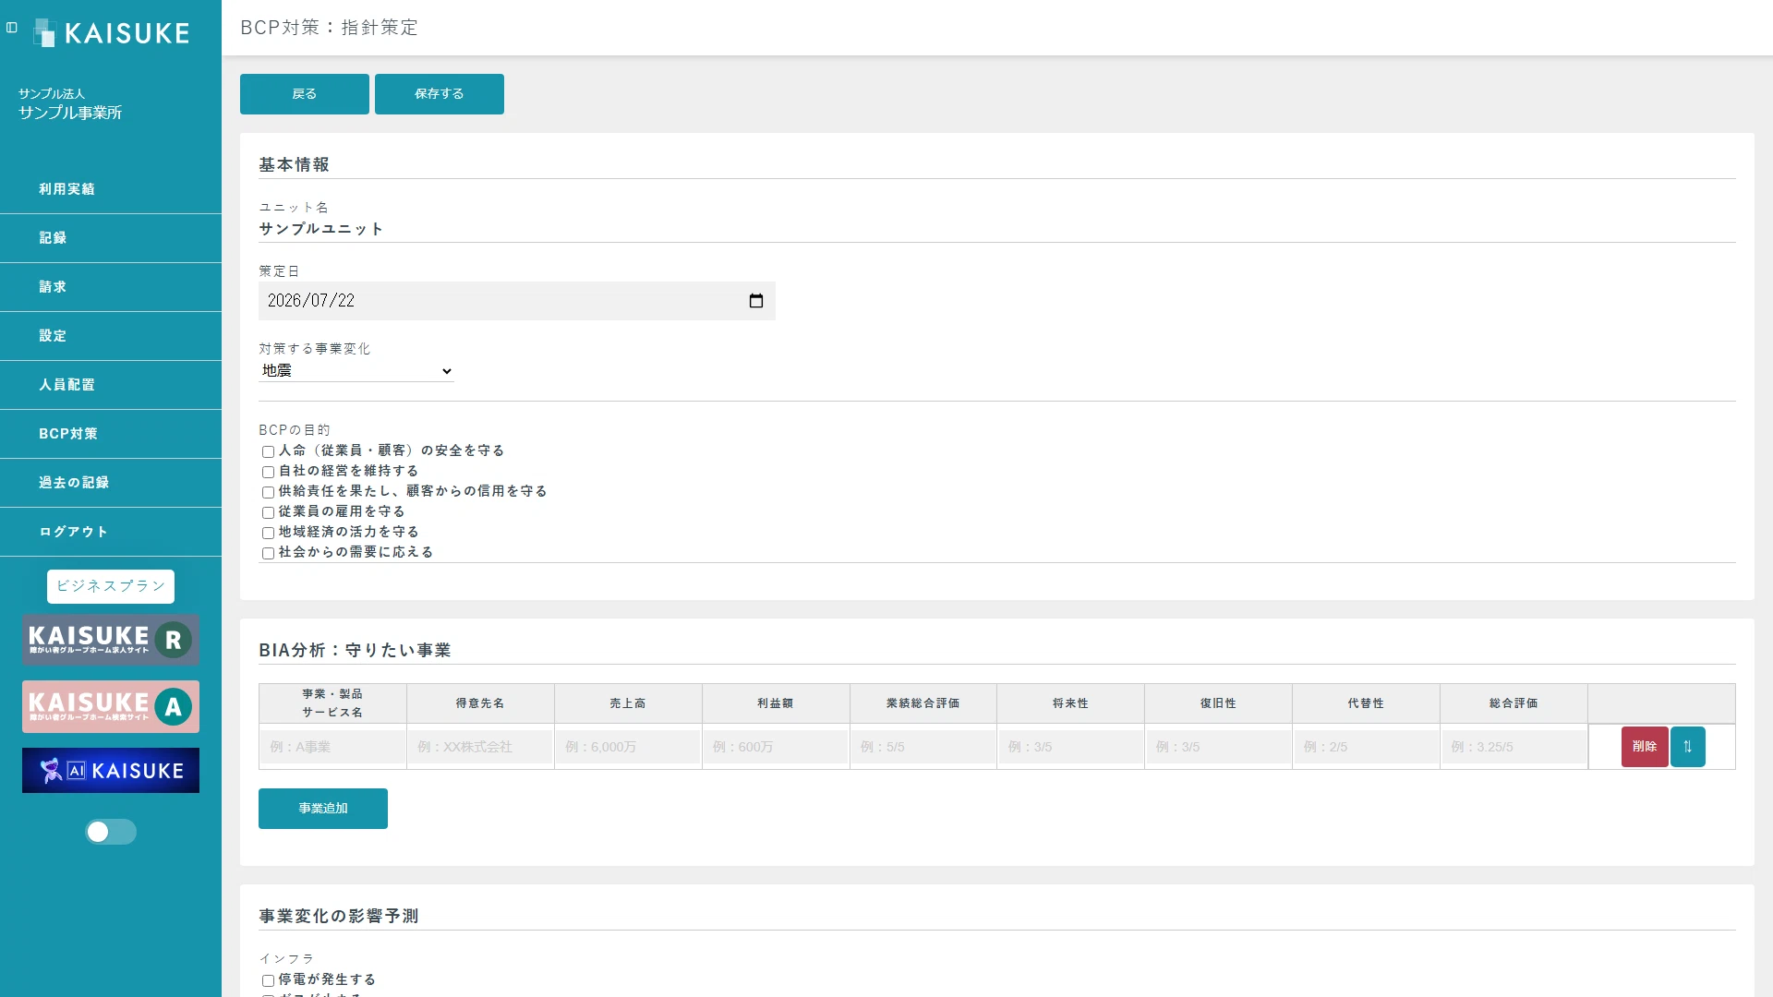Click the 事業追加 button

(x=323, y=809)
